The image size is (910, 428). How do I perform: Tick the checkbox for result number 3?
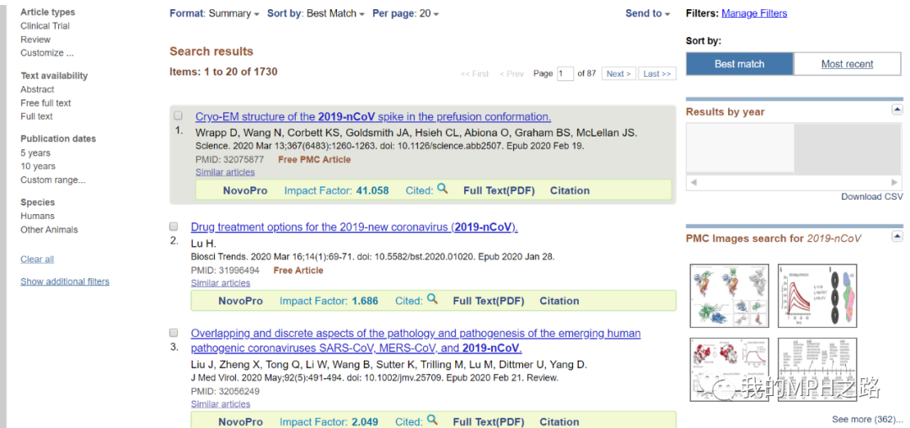[174, 333]
